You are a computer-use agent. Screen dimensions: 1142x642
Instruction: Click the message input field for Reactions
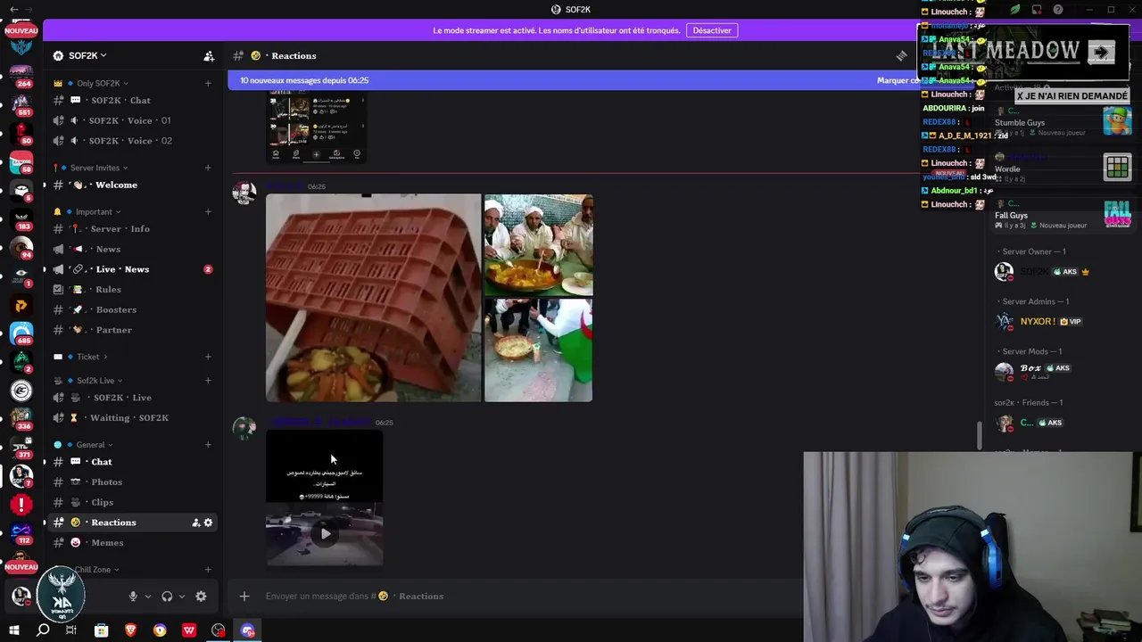tap(526, 597)
